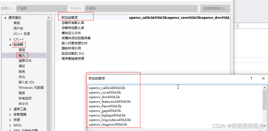Expand the C/C++ node arrow
Image resolution: width=268 pixels, height=131 pixels.
point(10,39)
